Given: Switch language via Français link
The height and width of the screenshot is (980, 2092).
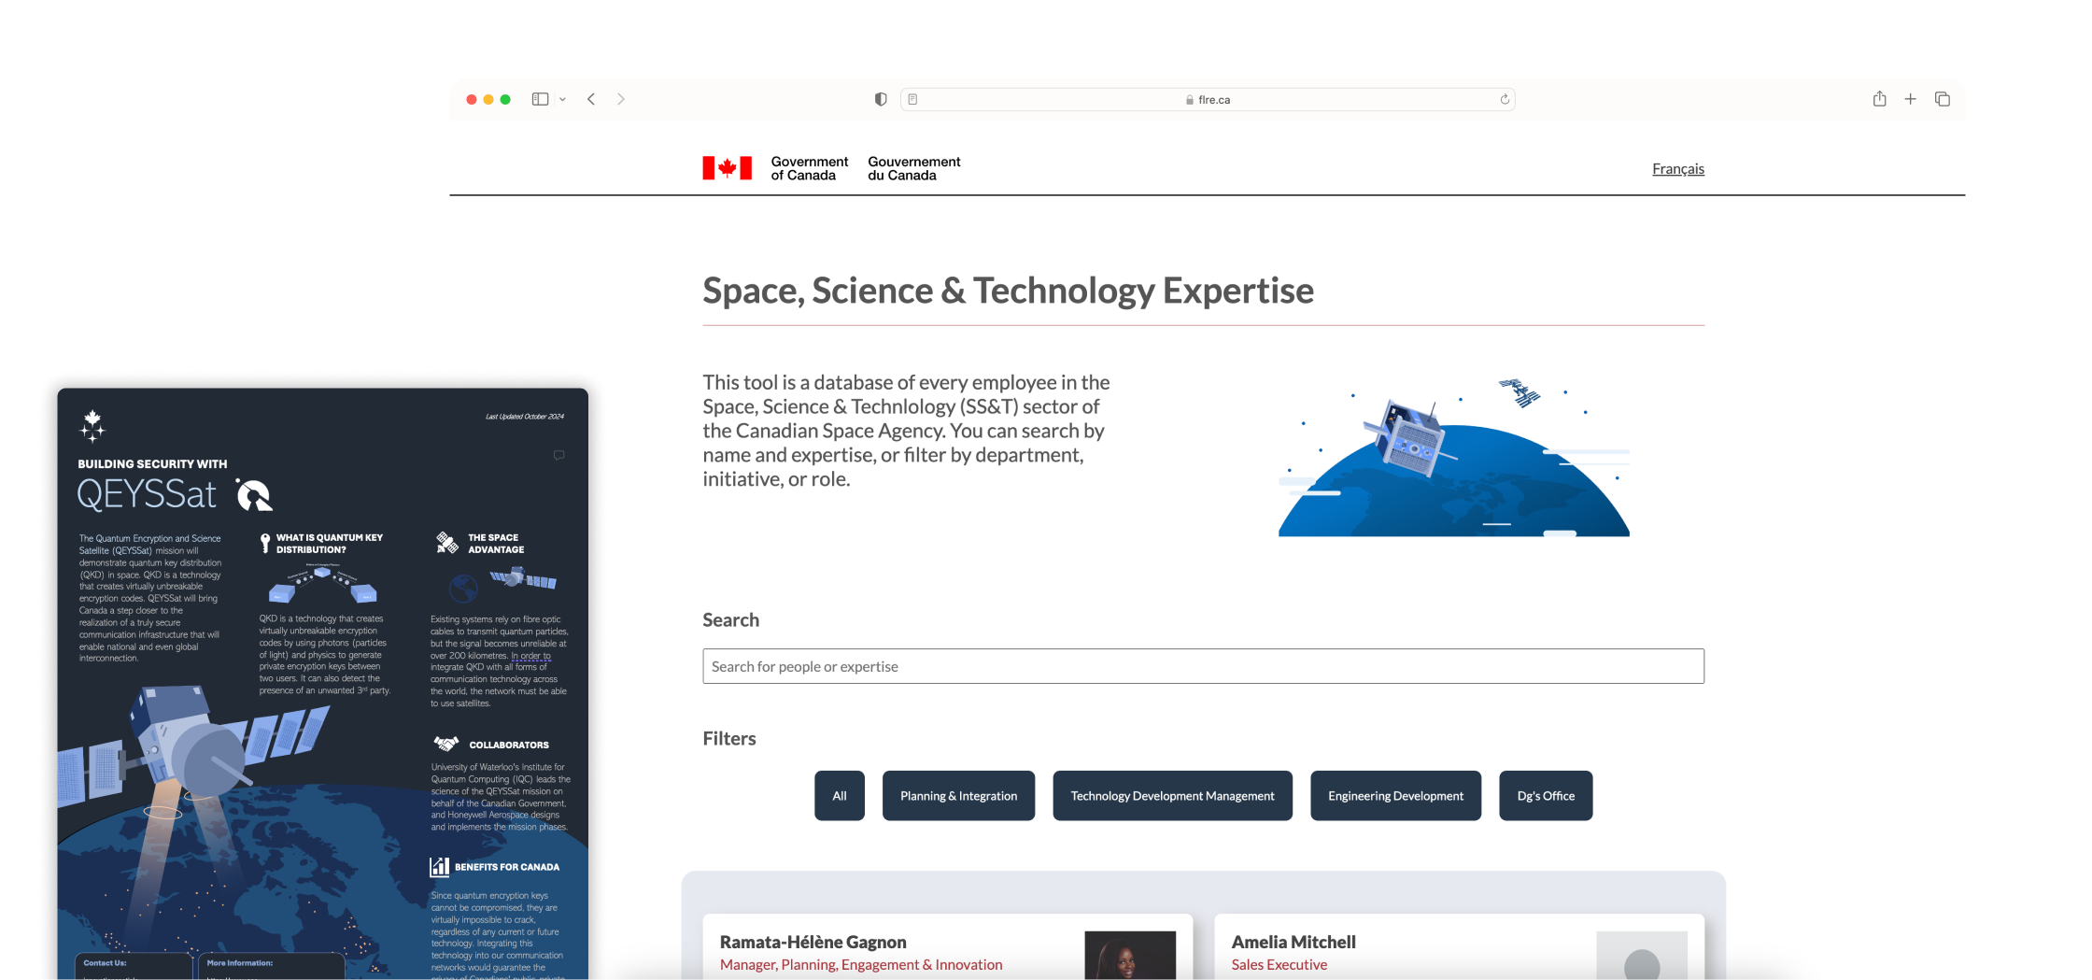Looking at the screenshot, I should point(1677,169).
